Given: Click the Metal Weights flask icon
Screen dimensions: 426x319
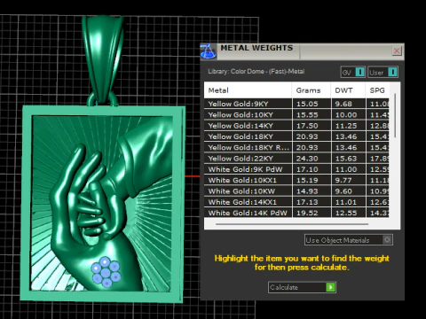Looking at the screenshot, I should (209, 51).
